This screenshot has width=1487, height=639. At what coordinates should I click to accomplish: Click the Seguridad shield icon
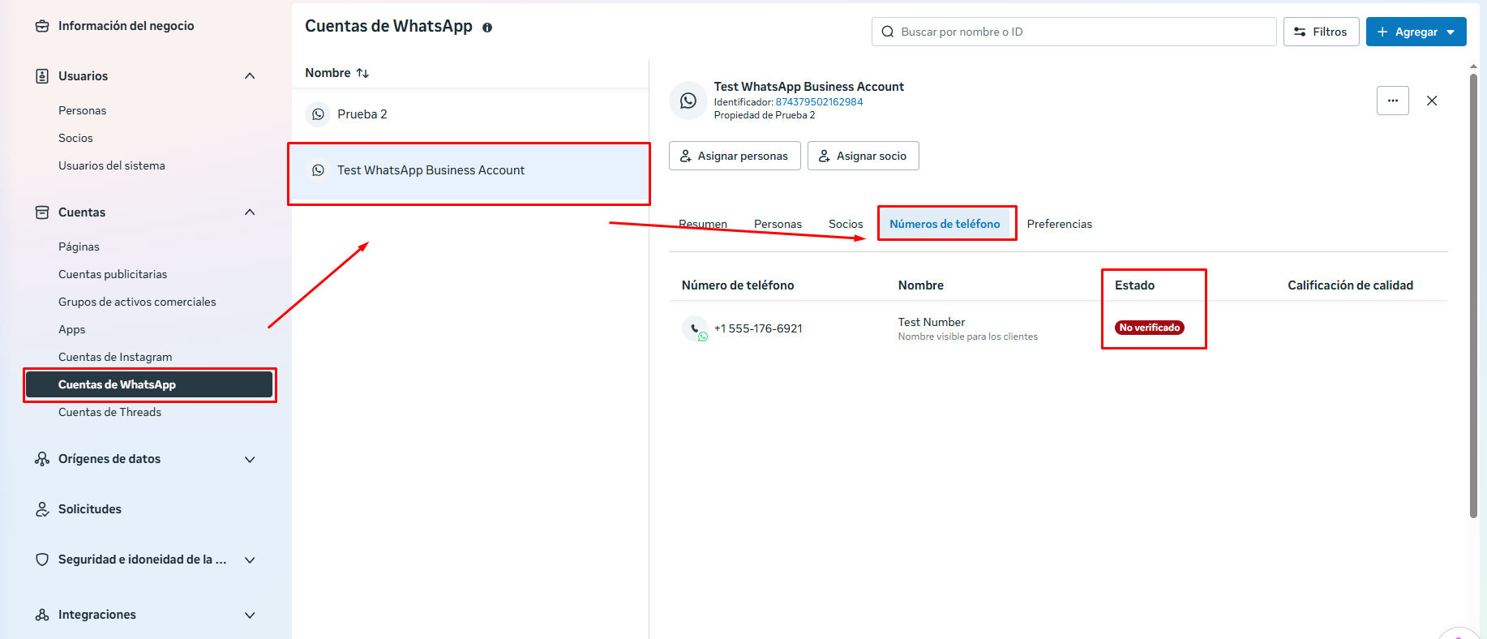42,560
